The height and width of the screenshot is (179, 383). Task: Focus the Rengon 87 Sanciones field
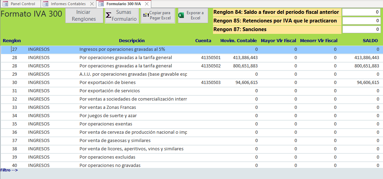(x=361, y=29)
